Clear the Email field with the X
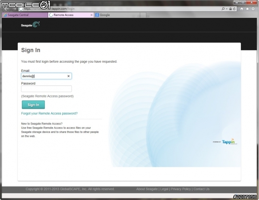Viewport: 259px width, 200px height. pos(69,76)
